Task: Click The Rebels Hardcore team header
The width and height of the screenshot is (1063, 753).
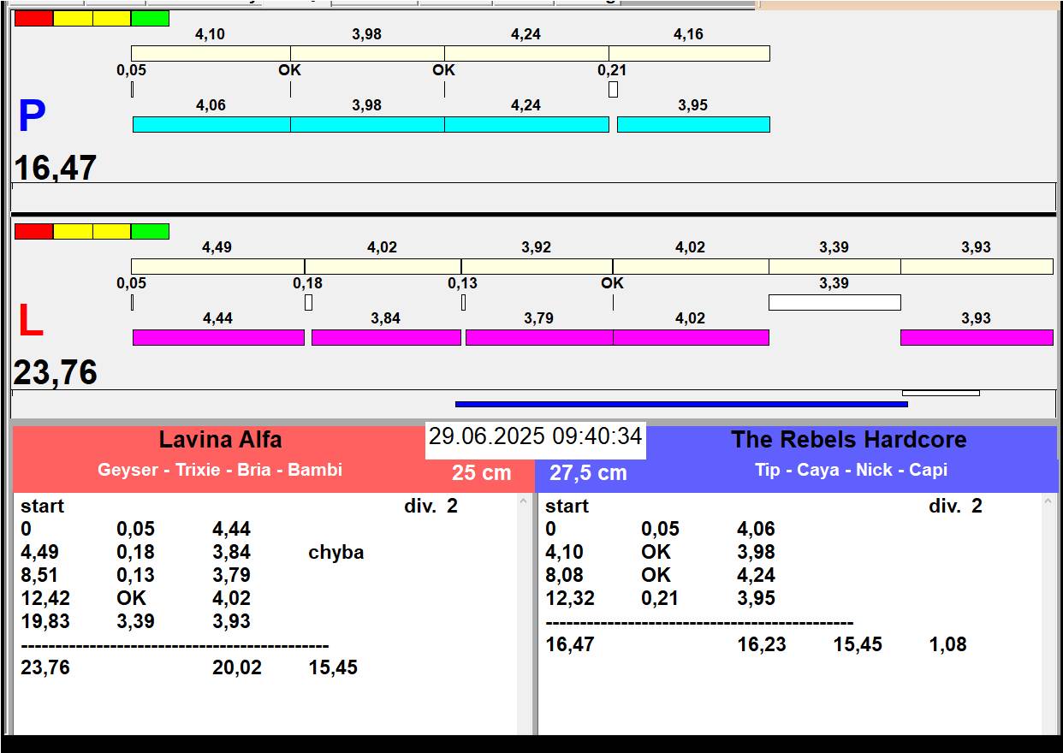Action: pyautogui.click(x=848, y=440)
